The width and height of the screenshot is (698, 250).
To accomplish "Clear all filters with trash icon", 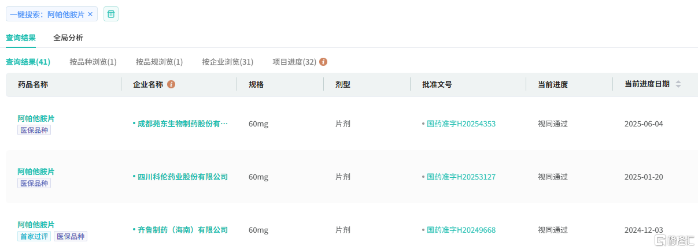I will pos(111,14).
